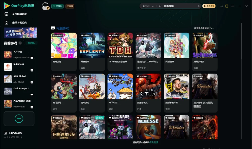This screenshot has width=252, height=149.
Task: Open the list menu icon in title bar
Action: coord(233,6)
